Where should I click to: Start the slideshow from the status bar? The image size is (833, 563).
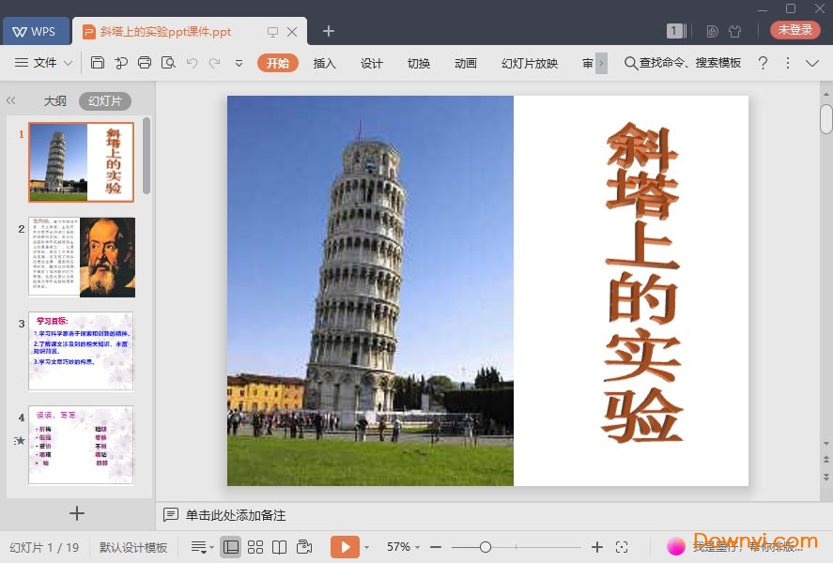pos(346,546)
